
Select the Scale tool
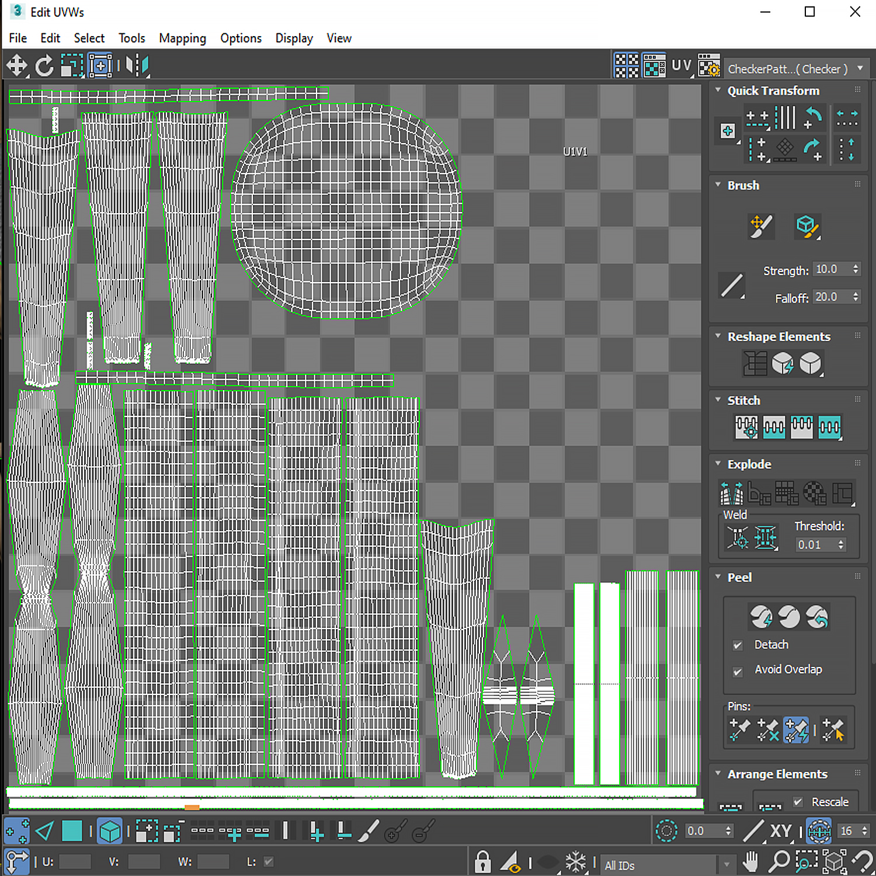pyautogui.click(x=72, y=66)
